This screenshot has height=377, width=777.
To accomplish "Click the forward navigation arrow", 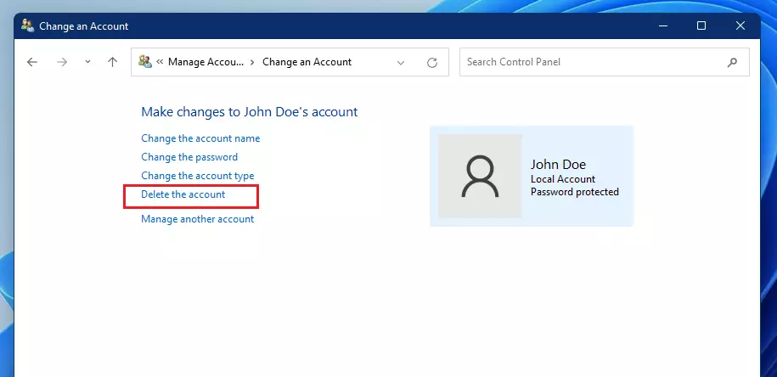I will point(62,62).
